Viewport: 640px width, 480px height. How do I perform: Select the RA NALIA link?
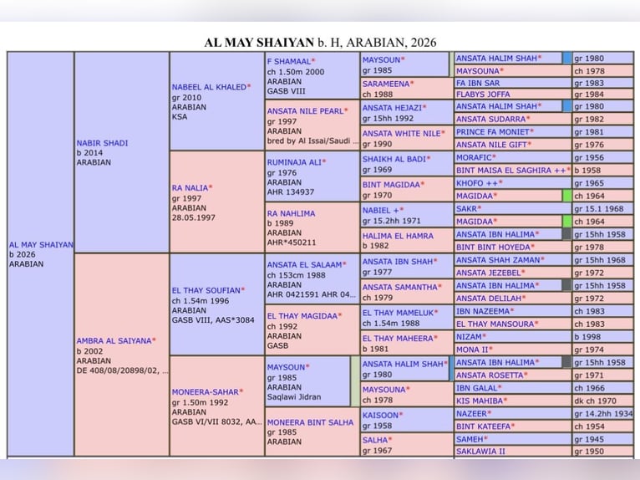(x=190, y=188)
